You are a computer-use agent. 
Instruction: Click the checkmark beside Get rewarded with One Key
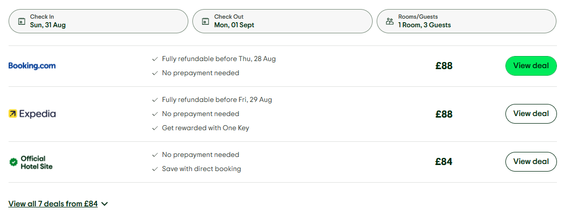(155, 128)
